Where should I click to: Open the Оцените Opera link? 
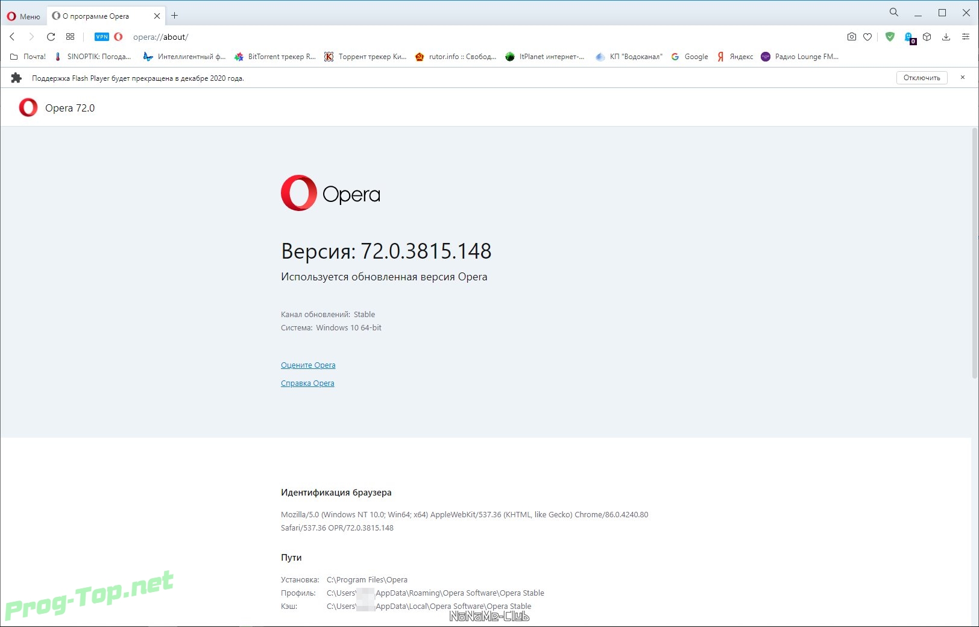coord(308,365)
